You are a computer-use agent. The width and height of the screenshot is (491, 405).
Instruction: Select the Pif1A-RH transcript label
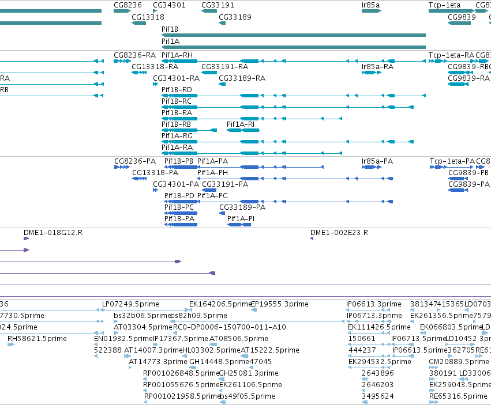click(177, 55)
